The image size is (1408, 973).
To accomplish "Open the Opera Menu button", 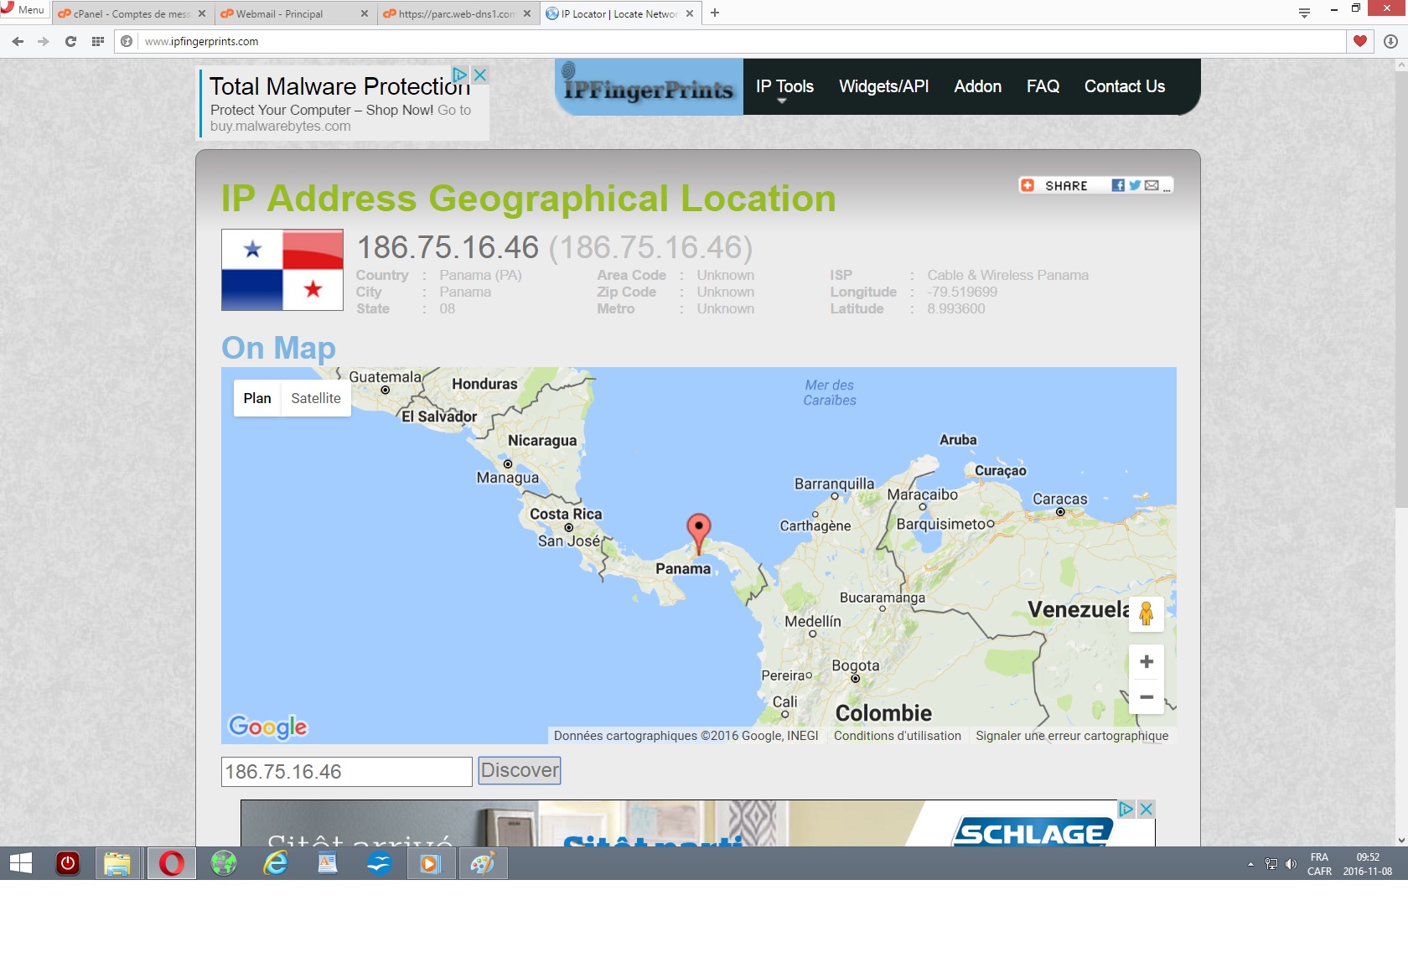I will 23,10.
